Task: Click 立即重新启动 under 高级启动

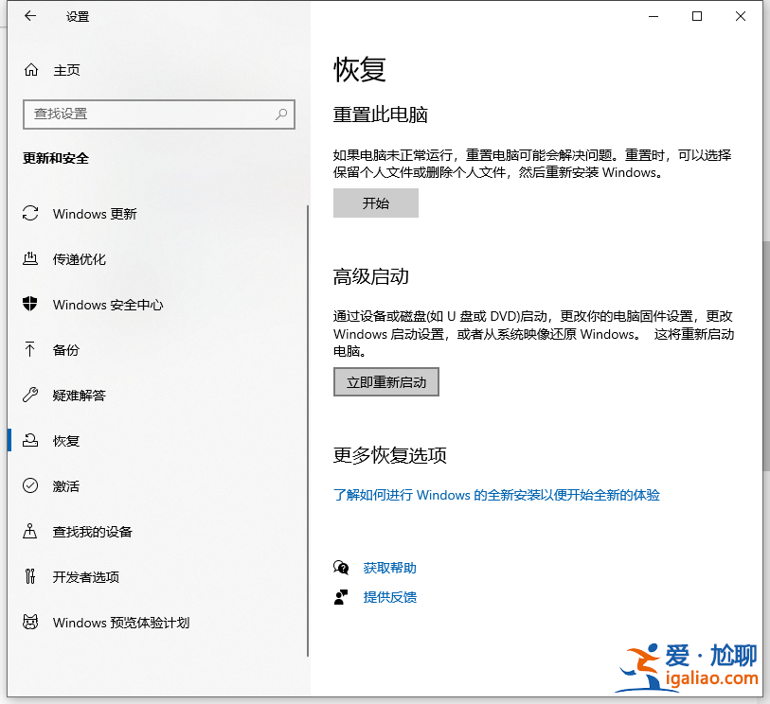Action: click(x=385, y=381)
